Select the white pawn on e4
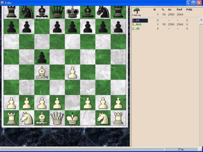The height and width of the screenshot is (152, 203). tap(72, 73)
